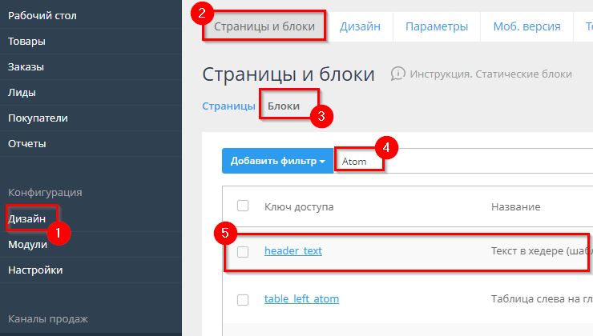Open the Добавить фильтр dropdown

click(x=277, y=161)
